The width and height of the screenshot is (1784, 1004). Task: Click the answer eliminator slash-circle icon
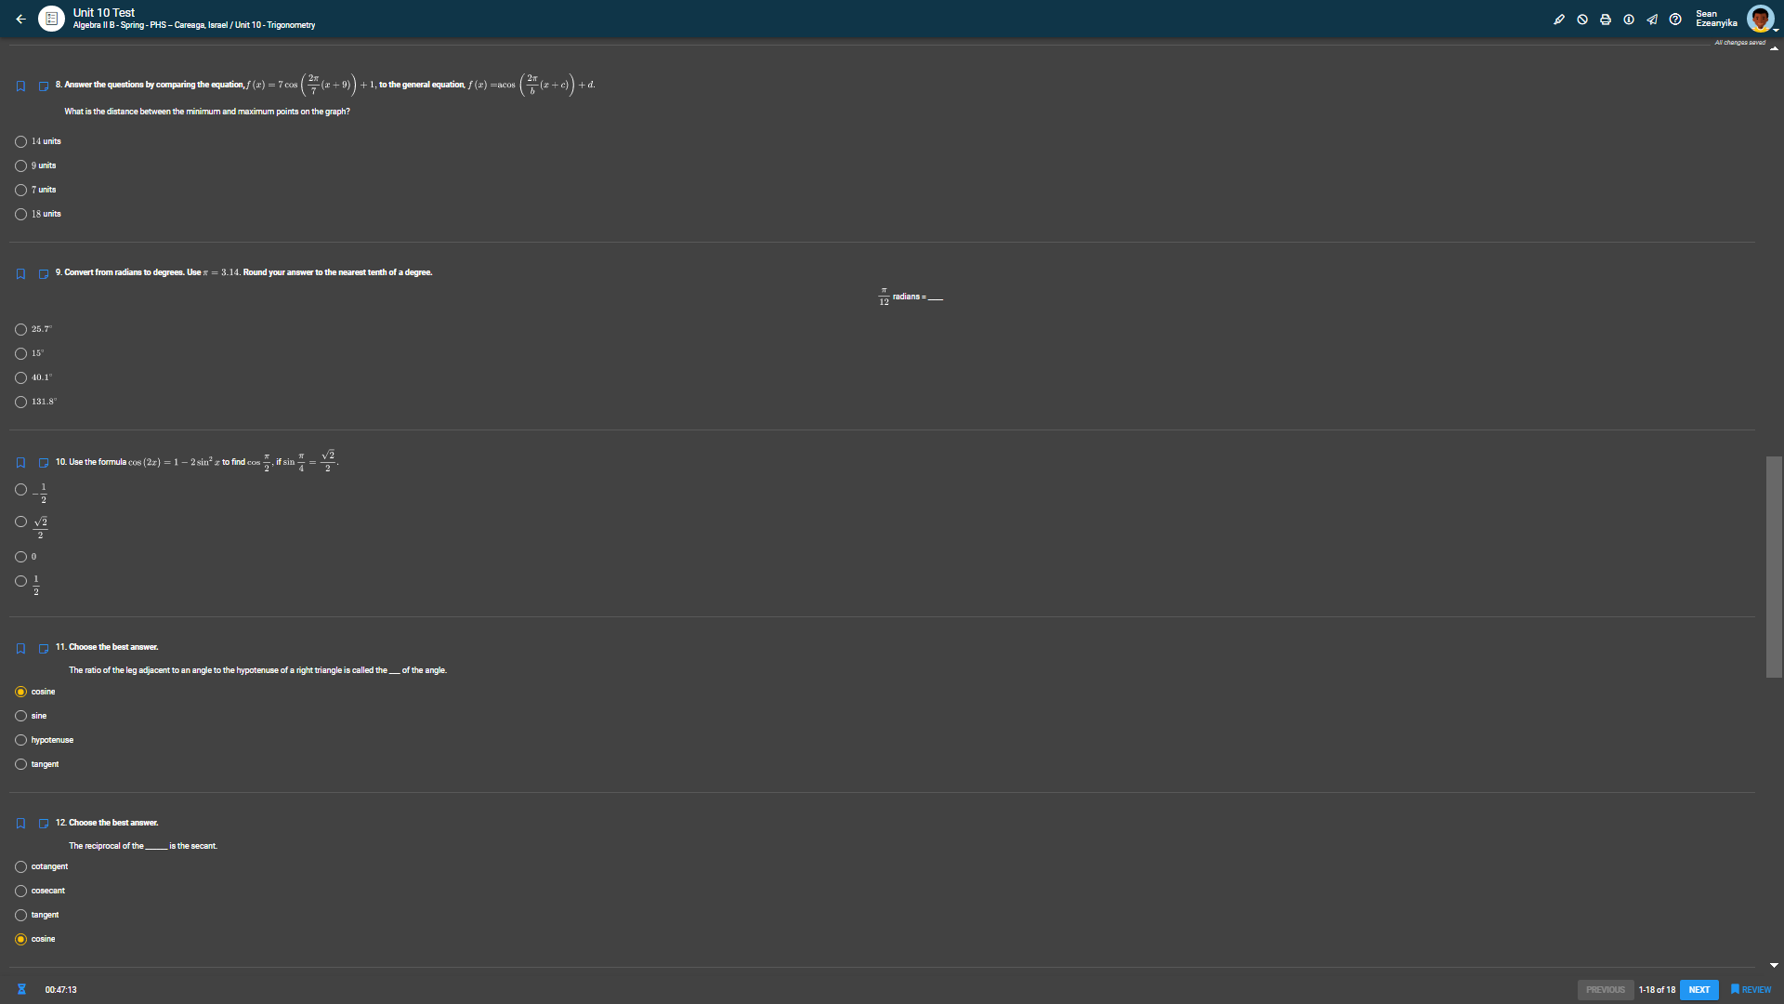point(1582,20)
